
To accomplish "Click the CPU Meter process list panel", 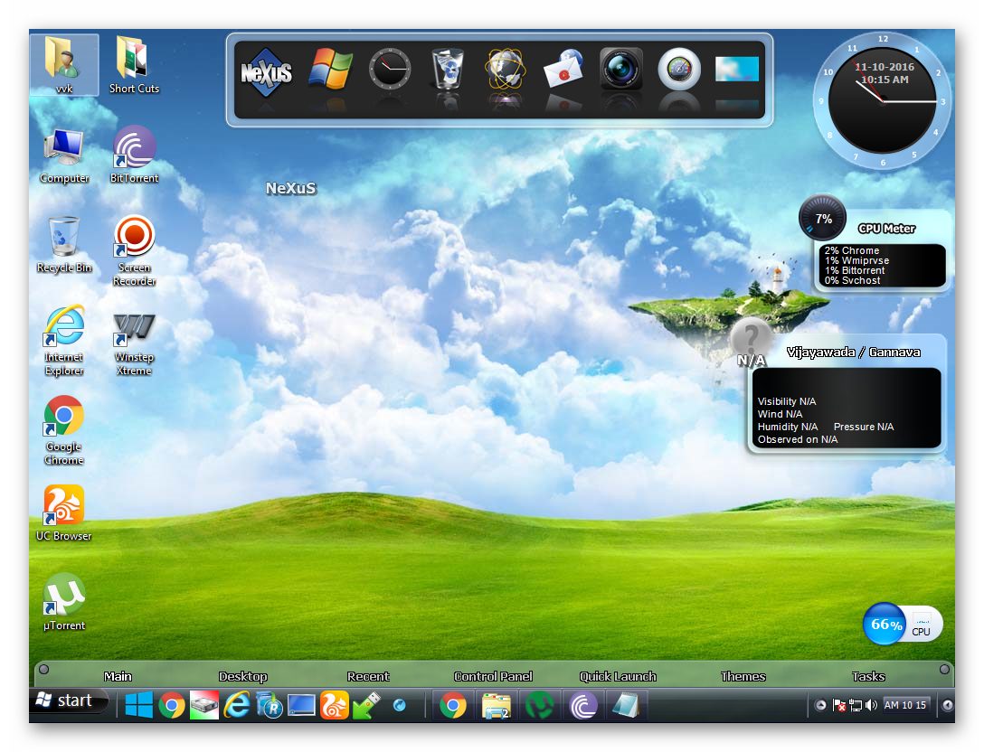I will [883, 266].
